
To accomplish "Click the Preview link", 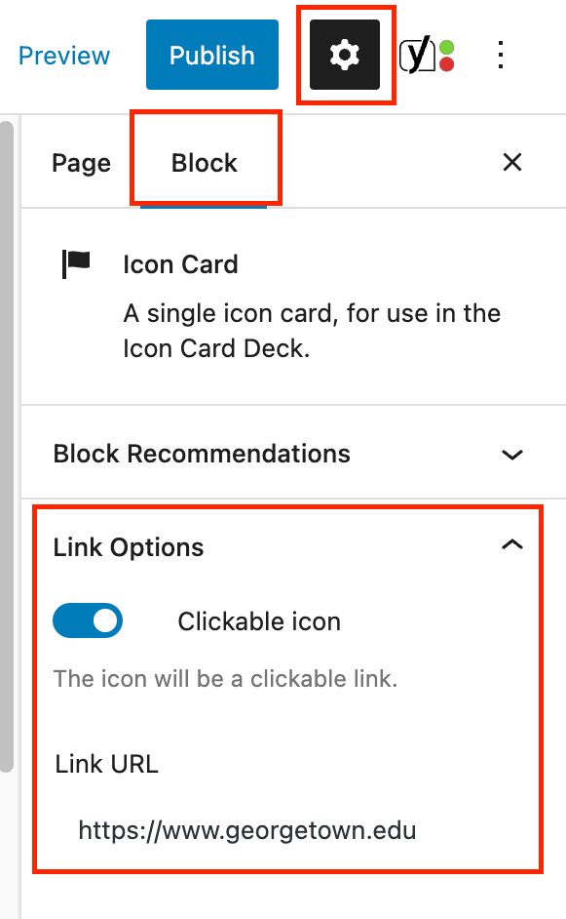I will pyautogui.click(x=63, y=55).
